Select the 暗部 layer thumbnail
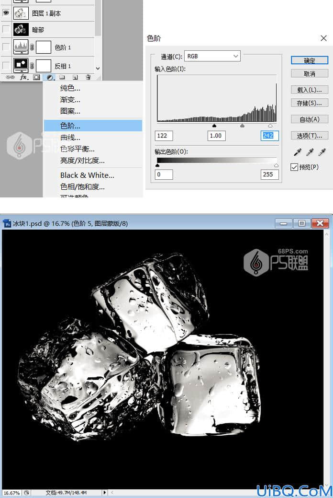Image resolution: width=333 pixels, height=498 pixels. point(21,30)
